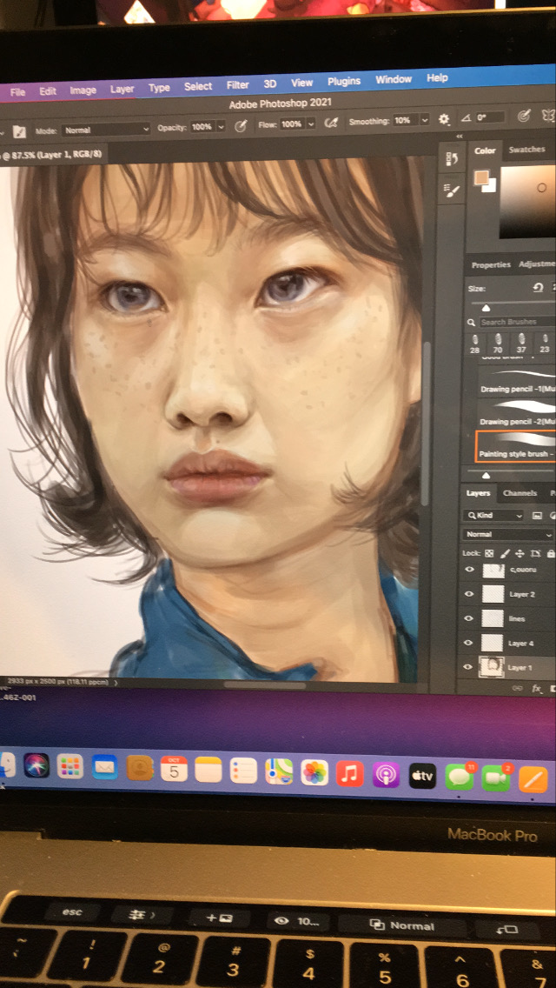The image size is (556, 988).
Task: Reset brush size with the restore icon
Action: pos(538,287)
